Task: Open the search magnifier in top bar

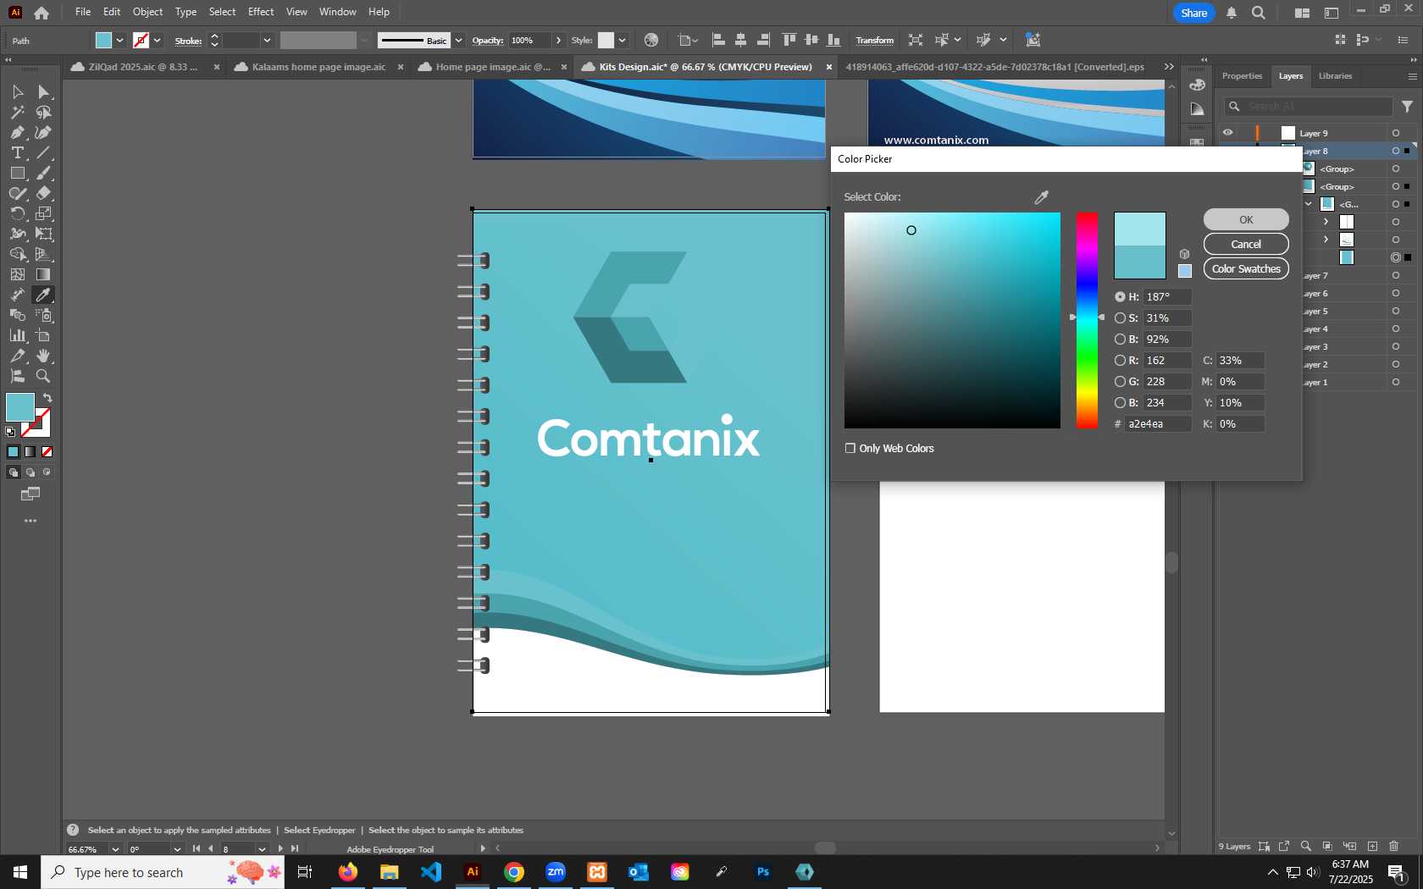Action: (1259, 13)
